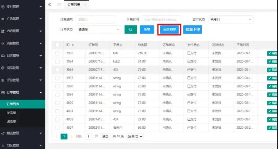Click the edit button for order 3995
This screenshot has height=149, width=278.
(x=272, y=70)
